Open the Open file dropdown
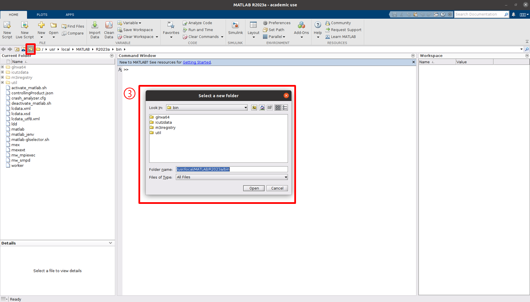530x302 pixels. [x=54, y=30]
